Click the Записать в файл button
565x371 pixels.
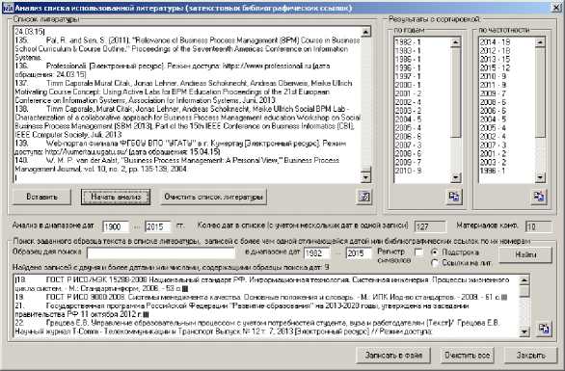pos(393,356)
